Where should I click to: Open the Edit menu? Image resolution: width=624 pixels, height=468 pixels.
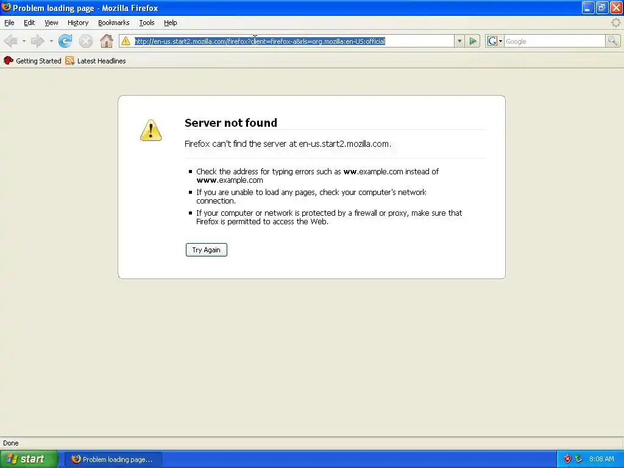(29, 23)
